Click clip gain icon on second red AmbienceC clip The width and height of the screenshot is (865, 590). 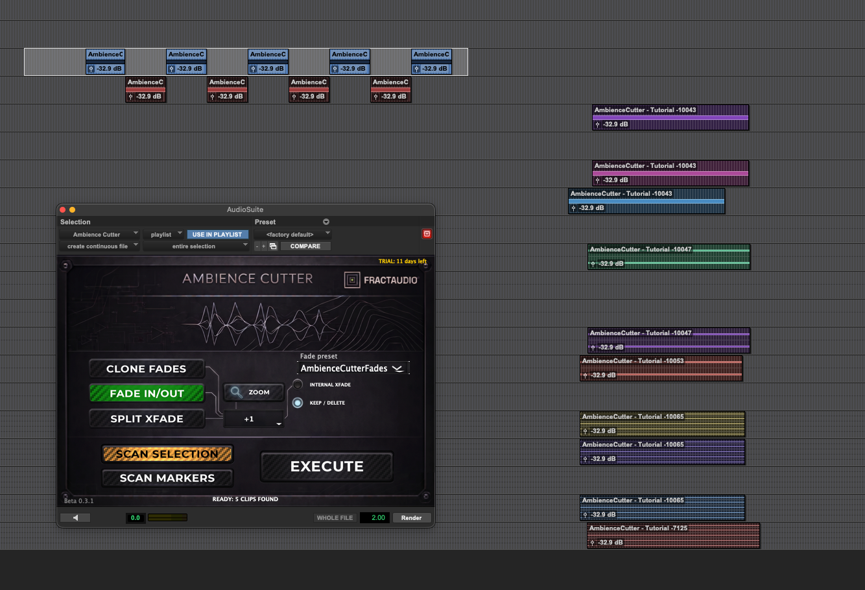212,97
